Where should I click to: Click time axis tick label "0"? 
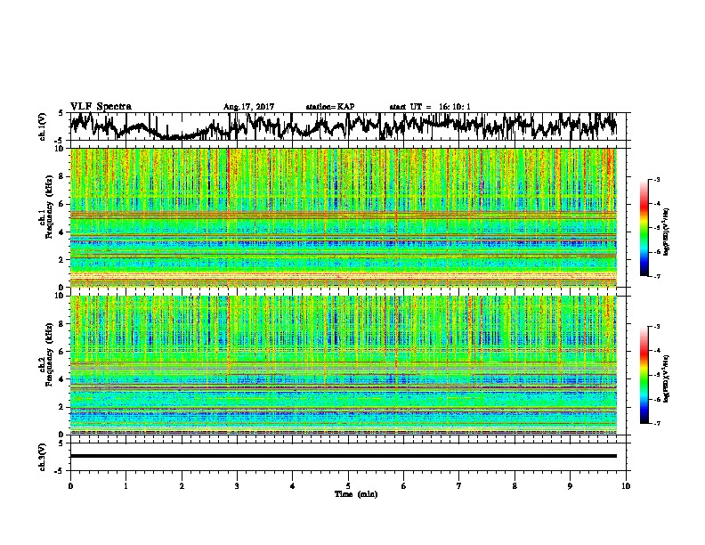pyautogui.click(x=70, y=486)
